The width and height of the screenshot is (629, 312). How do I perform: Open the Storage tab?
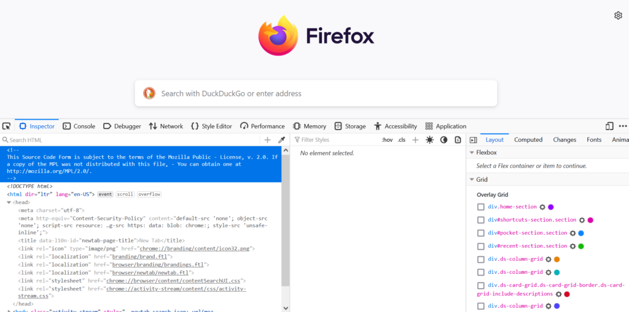coord(350,127)
